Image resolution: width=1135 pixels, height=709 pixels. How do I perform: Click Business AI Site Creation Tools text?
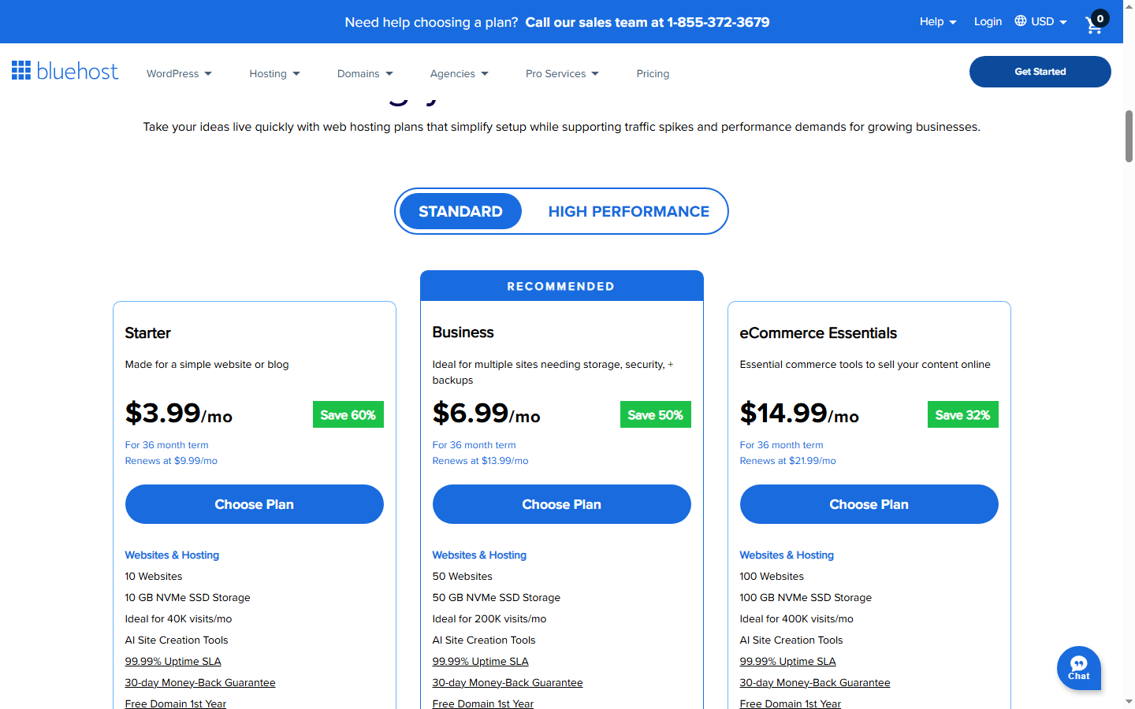(484, 640)
